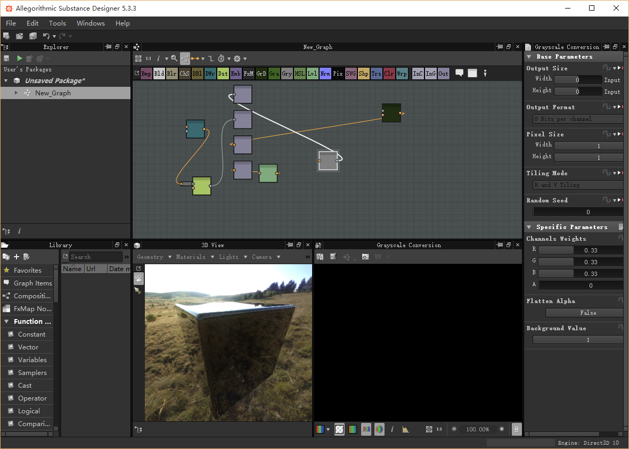Add a Blend node via Bld icon
629x449 pixels.
[x=159, y=74]
